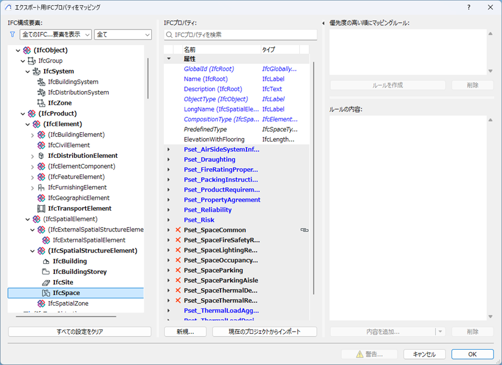Screen dimensions: 502x365
Task: Click the IfcDistributionElement icon
Action: pyautogui.click(x=41, y=156)
